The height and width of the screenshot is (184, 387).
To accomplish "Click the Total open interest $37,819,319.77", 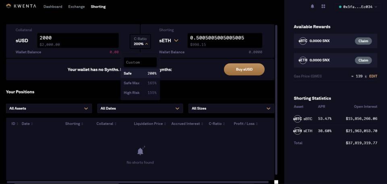I will point(362,143).
